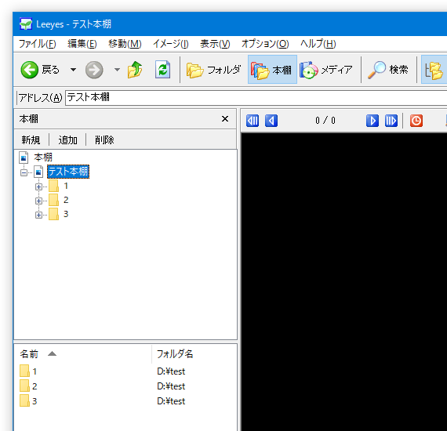Click the address field containing テスト本棚
This screenshot has width=447, height=431.
pyautogui.click(x=256, y=98)
